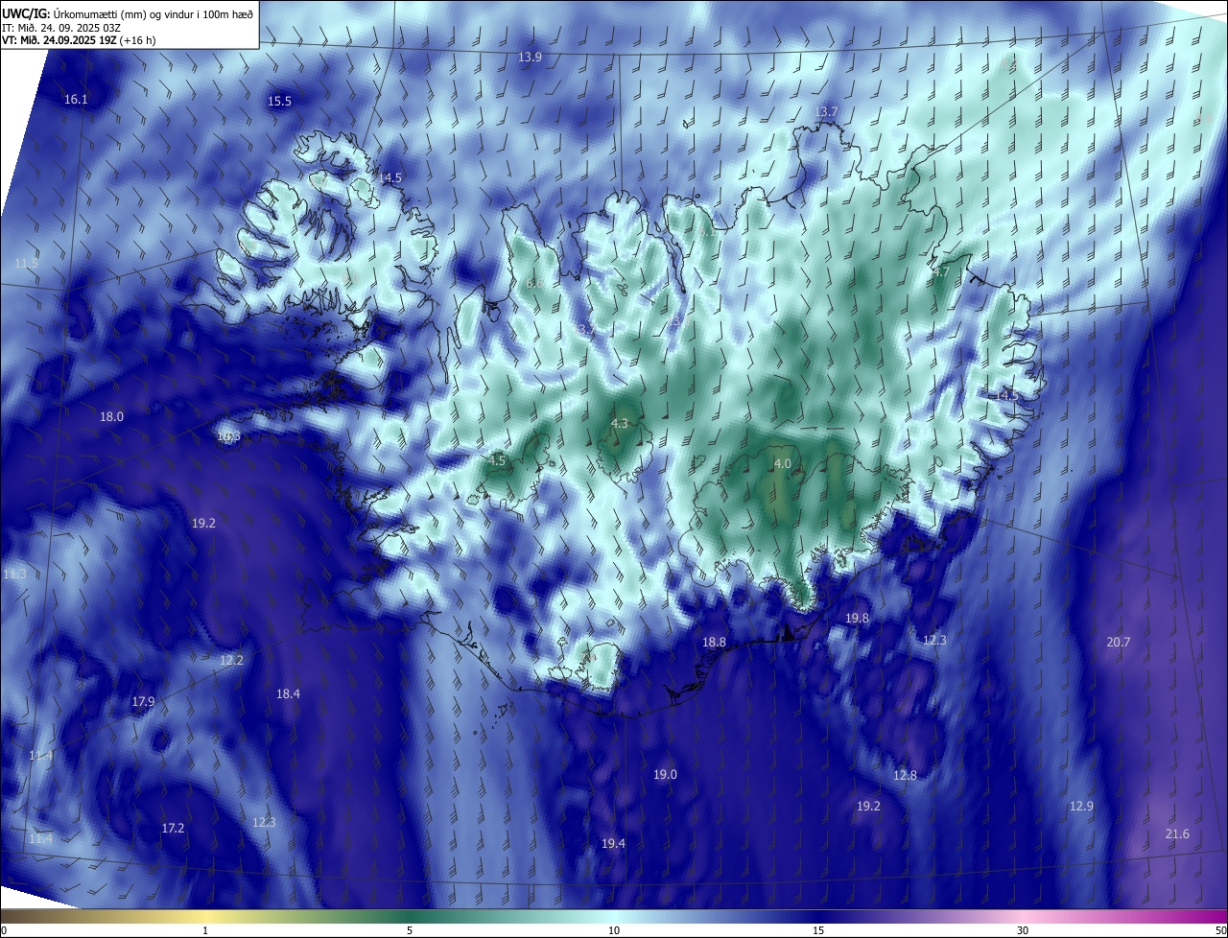Click the 21.6 value label on the map
This screenshot has width=1228, height=938.
(1177, 833)
